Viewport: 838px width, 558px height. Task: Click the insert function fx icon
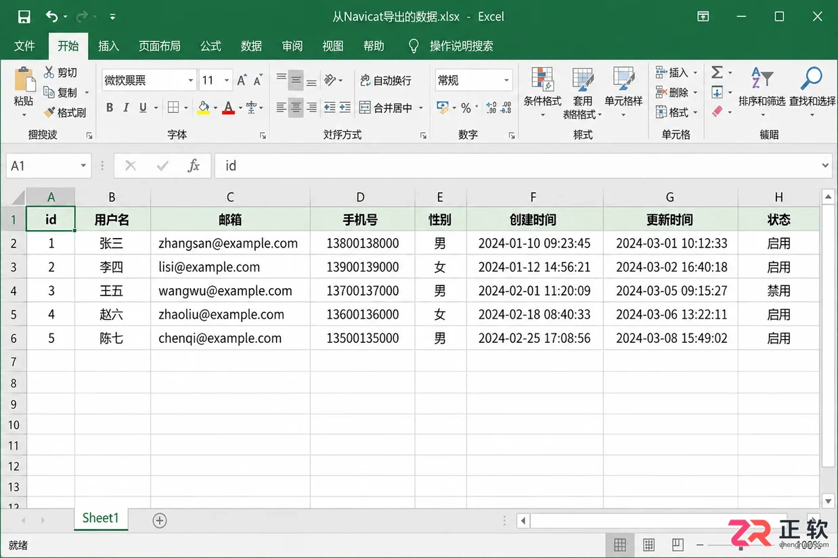194,166
